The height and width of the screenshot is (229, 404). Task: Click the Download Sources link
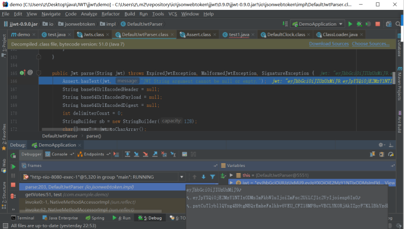329,44
